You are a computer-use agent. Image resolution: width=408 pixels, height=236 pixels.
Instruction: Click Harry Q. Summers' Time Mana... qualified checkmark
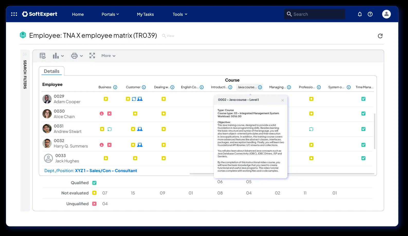click(363, 145)
